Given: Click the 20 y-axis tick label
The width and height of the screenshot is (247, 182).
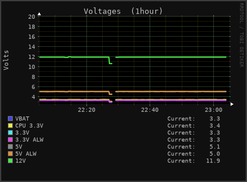Looking at the screenshot, I should pos(31,17).
